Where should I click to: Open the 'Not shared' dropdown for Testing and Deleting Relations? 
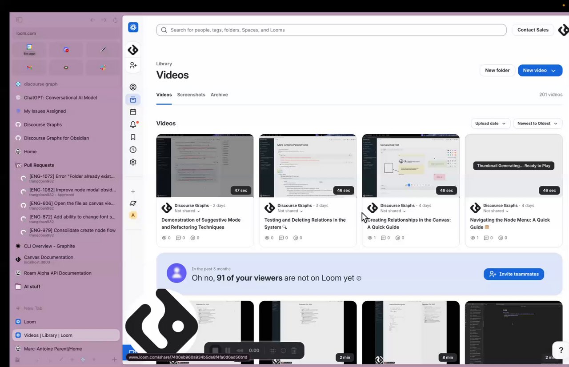(289, 211)
